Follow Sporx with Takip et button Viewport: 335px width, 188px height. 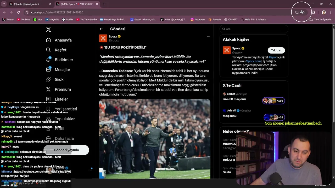(x=276, y=50)
